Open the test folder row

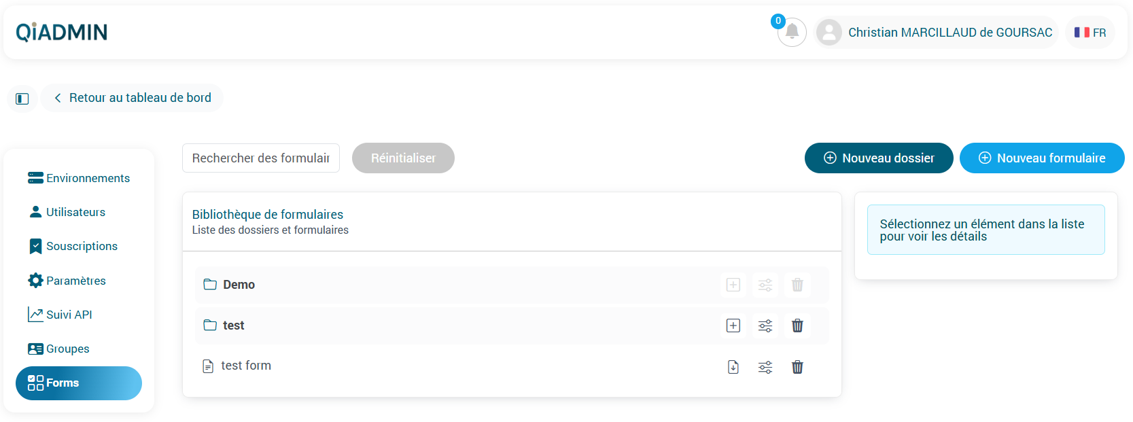pos(233,326)
